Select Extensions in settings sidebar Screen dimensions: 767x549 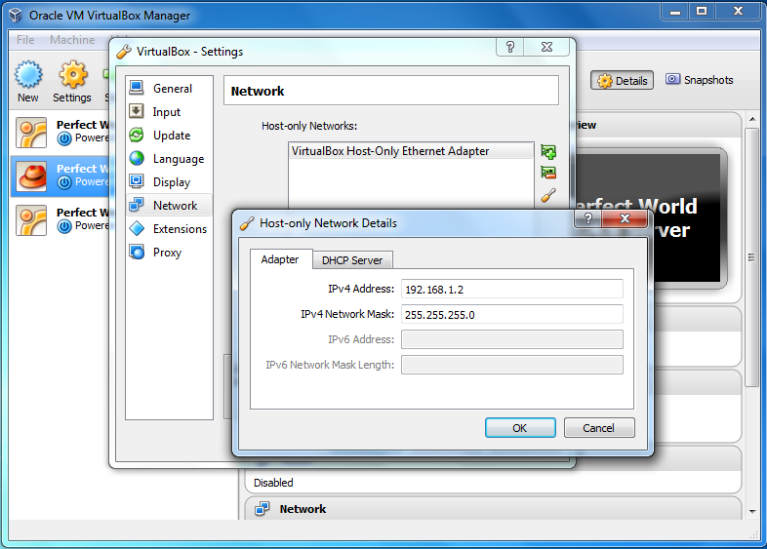(169, 229)
